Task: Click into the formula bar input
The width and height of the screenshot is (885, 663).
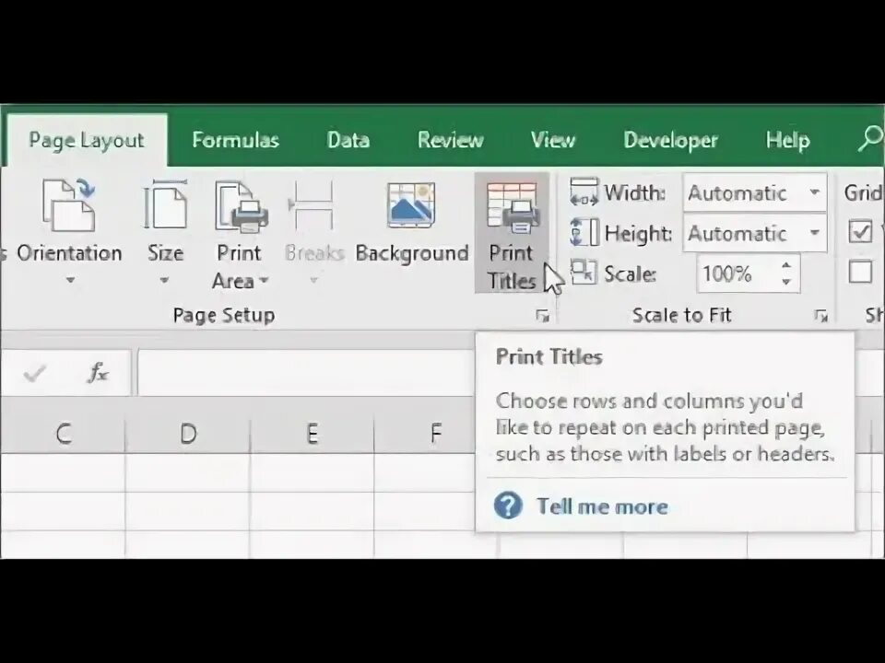Action: pos(306,373)
